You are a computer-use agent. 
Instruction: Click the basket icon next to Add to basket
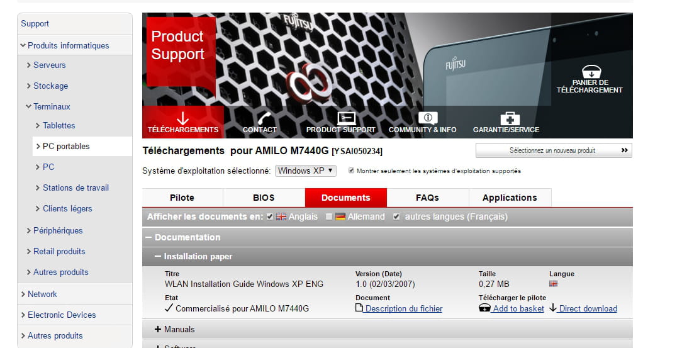[x=484, y=308]
